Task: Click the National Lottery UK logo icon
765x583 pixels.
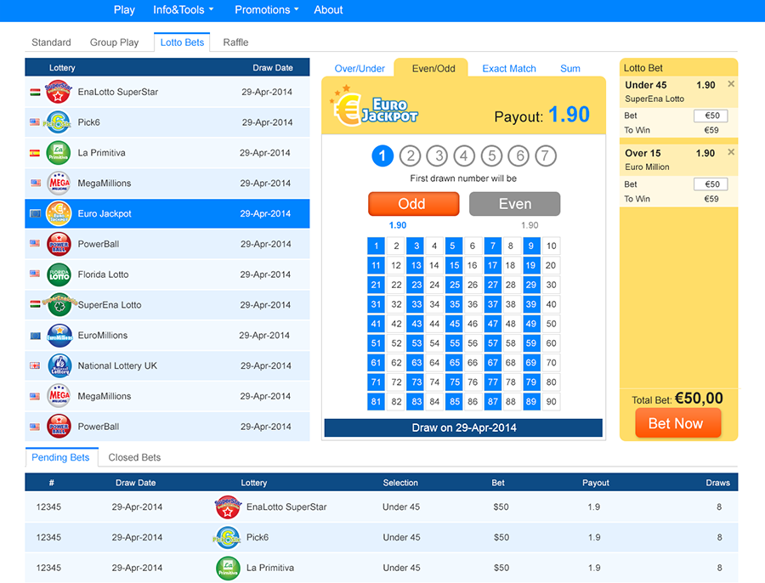Action: tap(58, 366)
